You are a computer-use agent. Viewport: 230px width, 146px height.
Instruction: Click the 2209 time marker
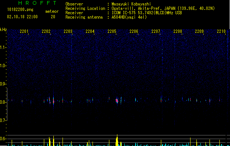click(x=199, y=31)
